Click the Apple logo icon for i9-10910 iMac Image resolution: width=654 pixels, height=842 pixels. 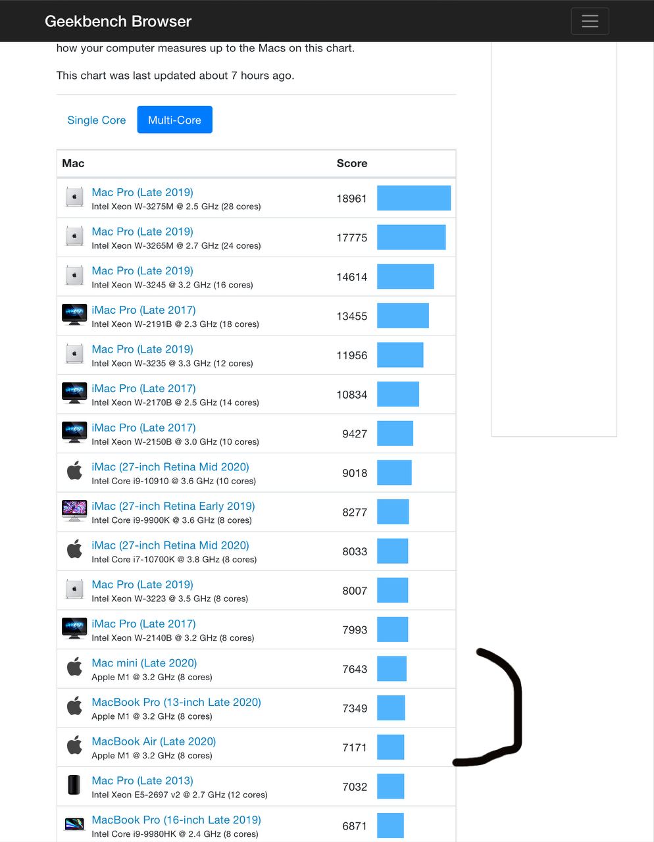(74, 471)
